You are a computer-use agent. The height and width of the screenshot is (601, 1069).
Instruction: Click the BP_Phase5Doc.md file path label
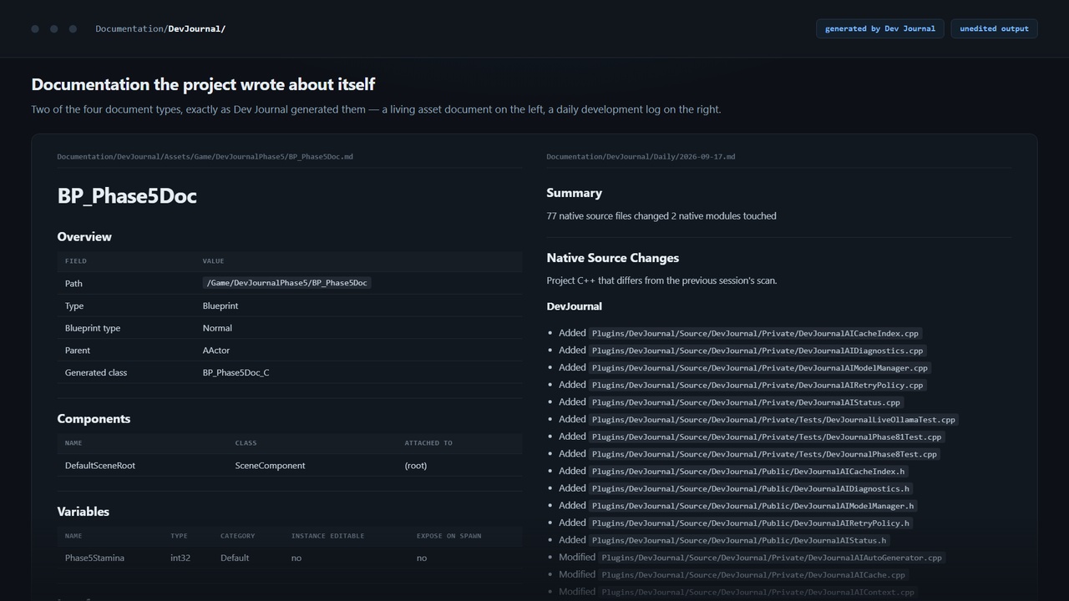coord(205,156)
